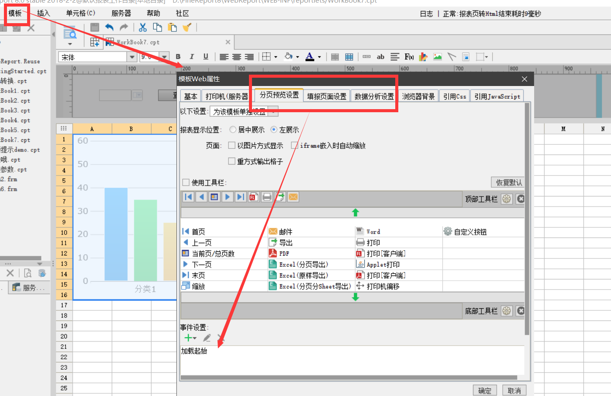The image size is (611, 396).
Task: Move buttons up with the green up arrow
Action: click(356, 213)
